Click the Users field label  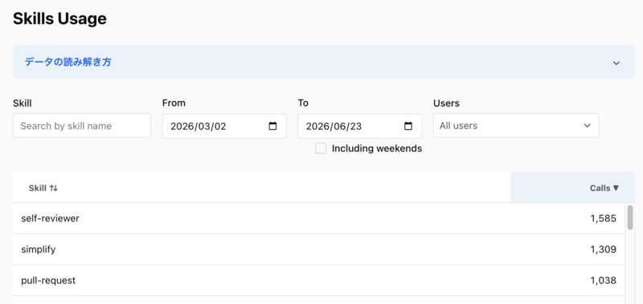446,103
